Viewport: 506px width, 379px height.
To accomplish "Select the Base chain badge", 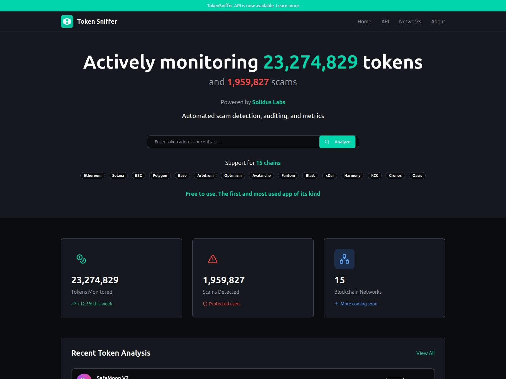I will 182,176.
